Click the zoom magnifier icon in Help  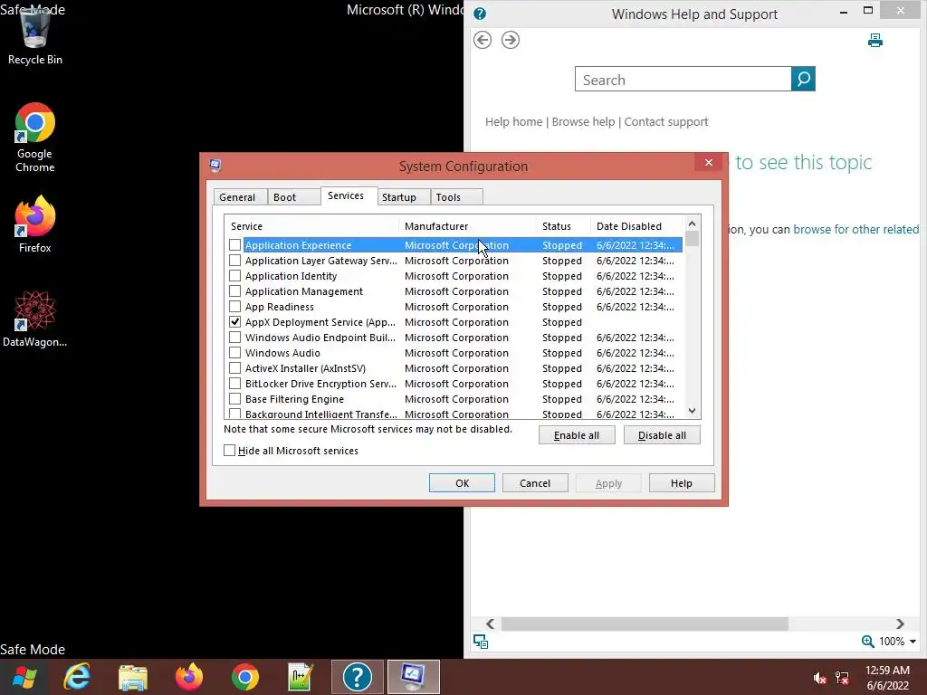point(867,642)
